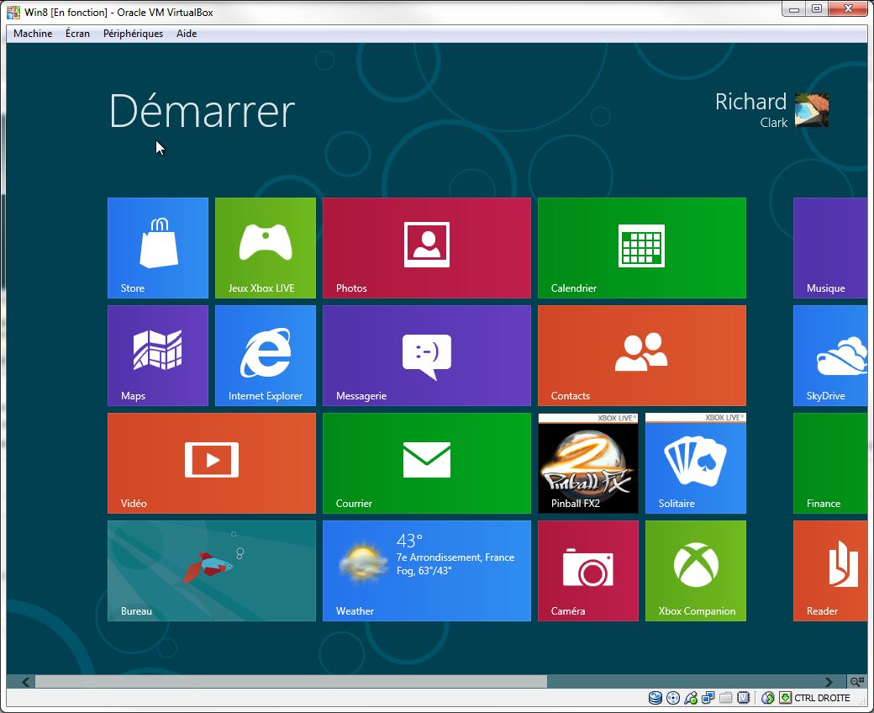Click the scroll right arrow

[x=829, y=682]
